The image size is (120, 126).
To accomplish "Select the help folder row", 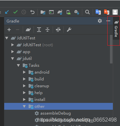I will click(x=59, y=93).
